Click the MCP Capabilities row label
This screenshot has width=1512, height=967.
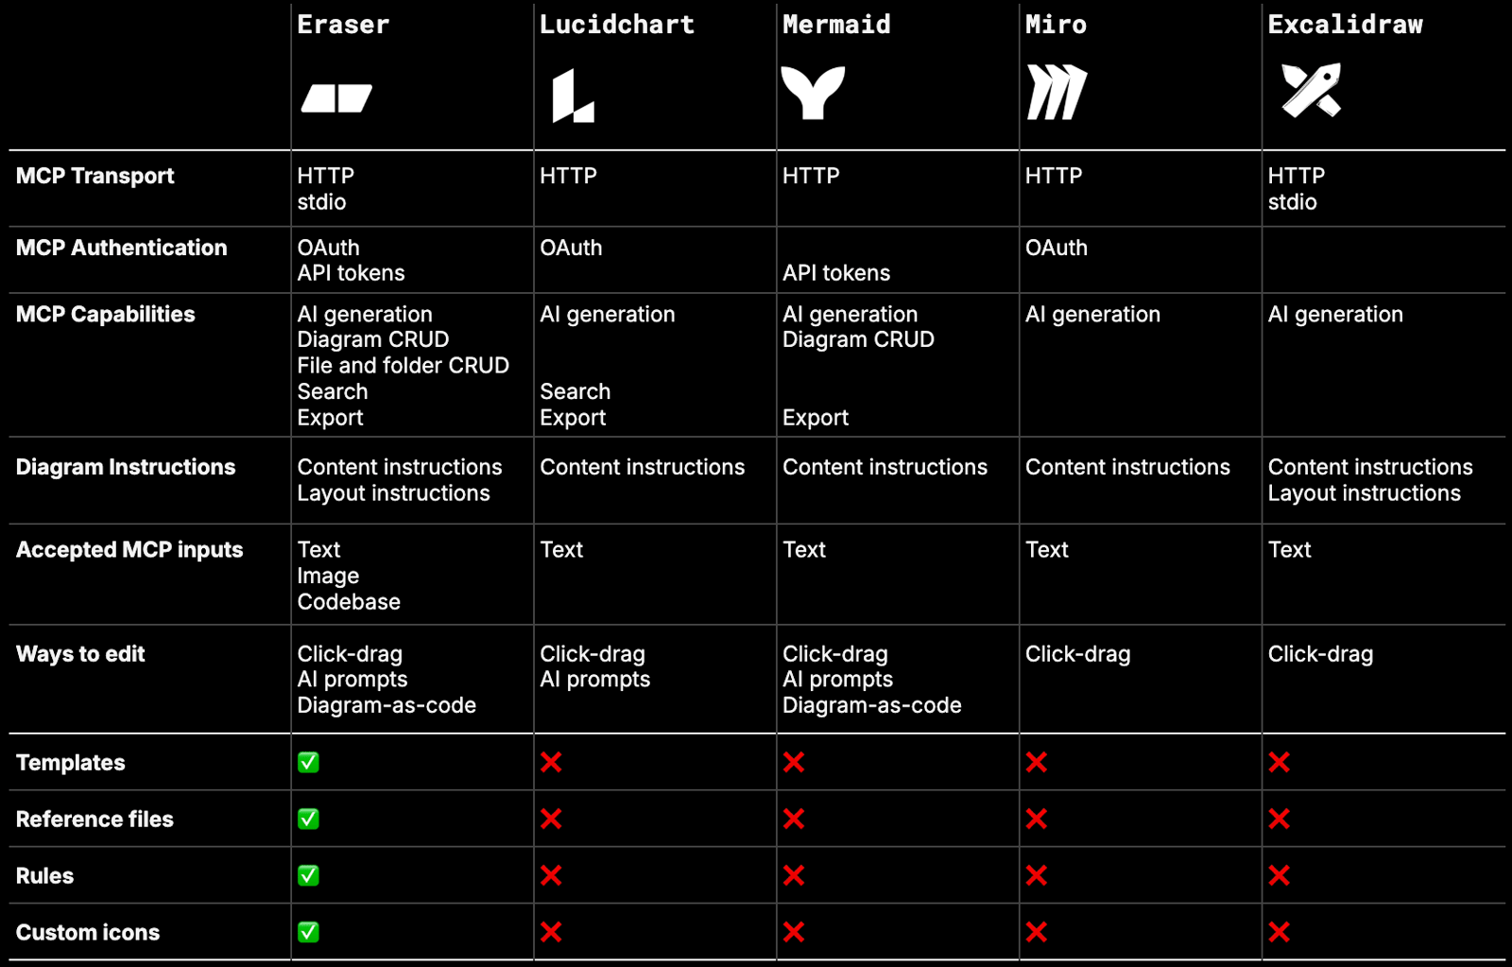[106, 315]
